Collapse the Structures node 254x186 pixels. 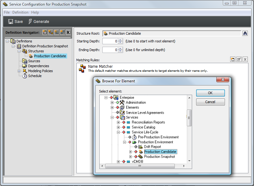[19, 51]
